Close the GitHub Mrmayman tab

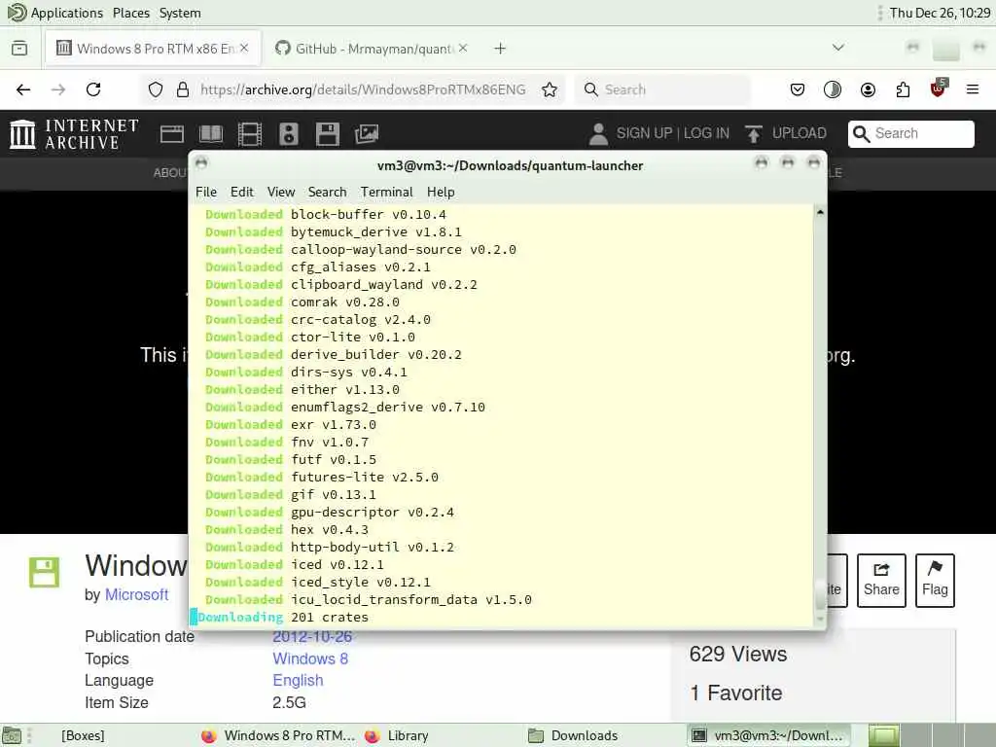(463, 49)
